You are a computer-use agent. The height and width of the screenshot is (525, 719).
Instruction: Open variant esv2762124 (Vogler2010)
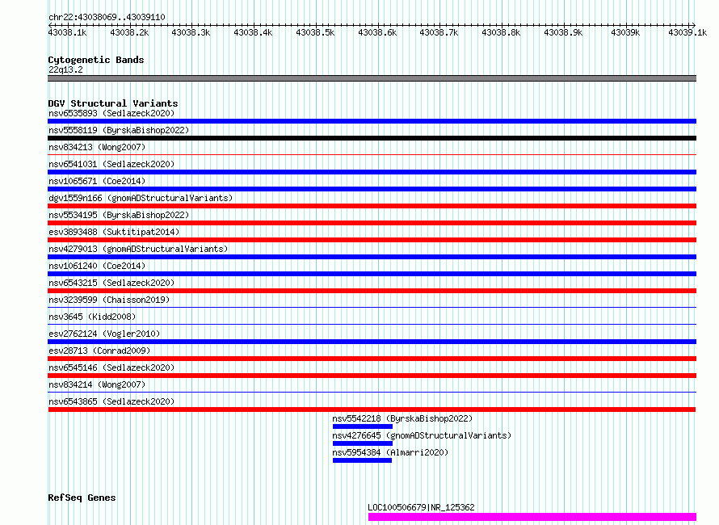click(104, 334)
